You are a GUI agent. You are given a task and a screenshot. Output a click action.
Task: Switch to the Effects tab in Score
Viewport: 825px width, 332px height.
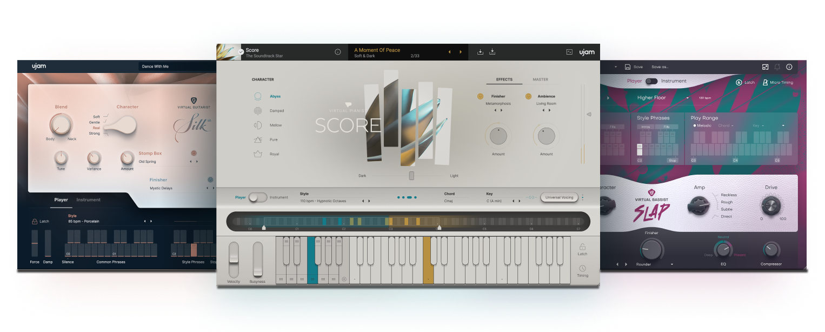point(504,79)
